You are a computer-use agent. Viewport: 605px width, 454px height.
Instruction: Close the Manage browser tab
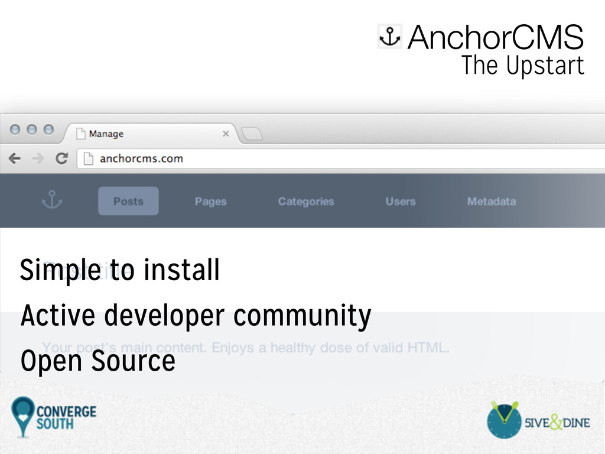(x=226, y=134)
